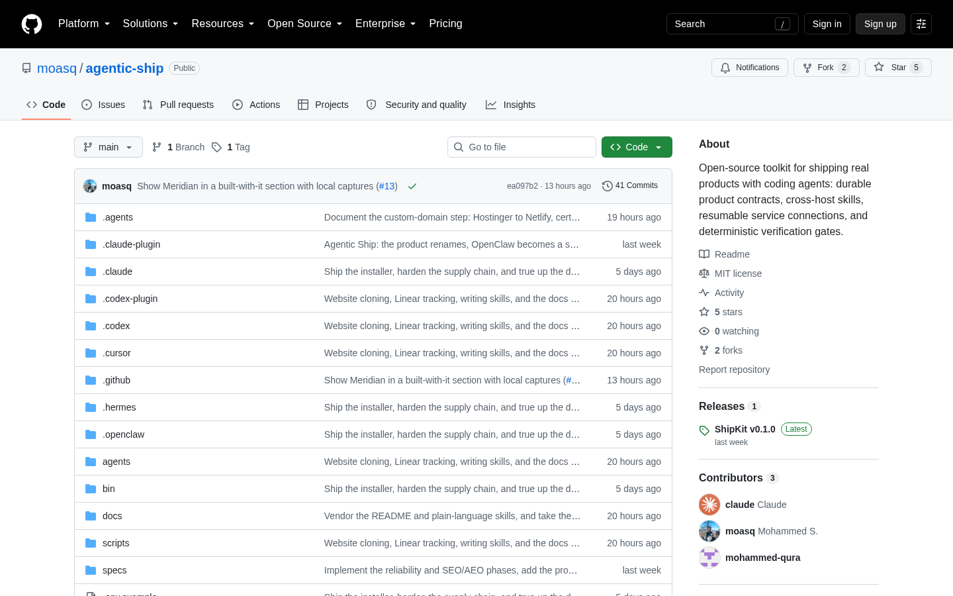Click the star icon beside 5 stars
The image size is (953, 596).
tap(704, 312)
